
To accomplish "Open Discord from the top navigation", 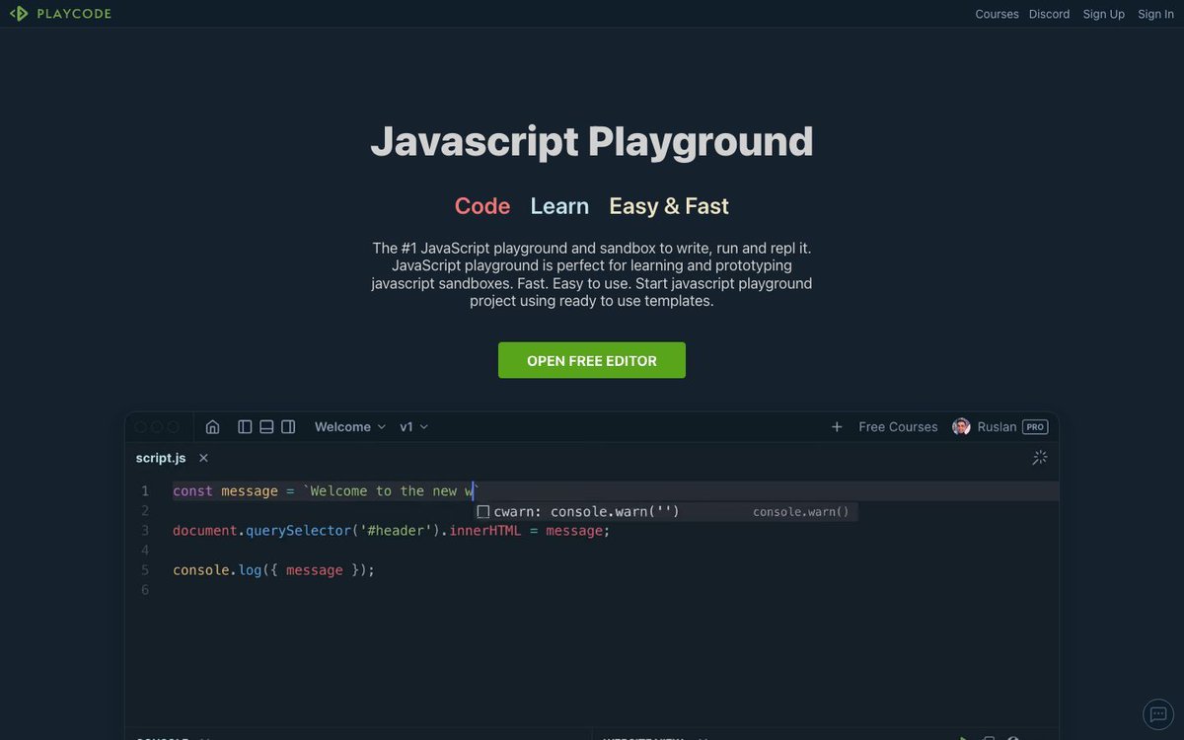I will (1049, 13).
